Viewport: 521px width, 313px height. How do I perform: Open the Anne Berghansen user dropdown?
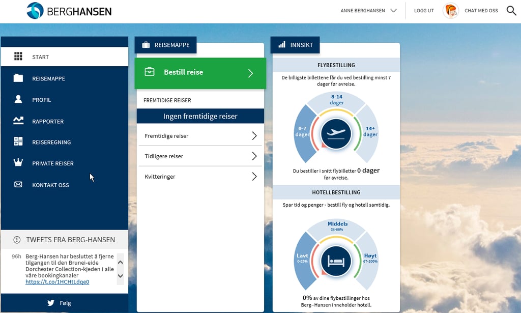[368, 11]
